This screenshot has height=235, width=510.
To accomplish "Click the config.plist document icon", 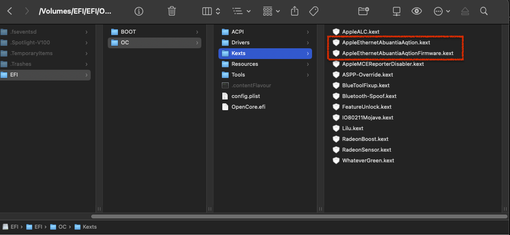I will (x=225, y=96).
